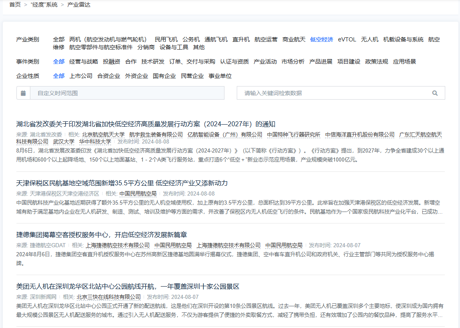460x328 pixels.
Task: Select 全部 in 企业性质 filter
Action: point(59,76)
